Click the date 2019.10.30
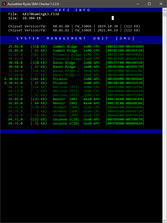This screenshot has height=223, width=167. point(108,26)
